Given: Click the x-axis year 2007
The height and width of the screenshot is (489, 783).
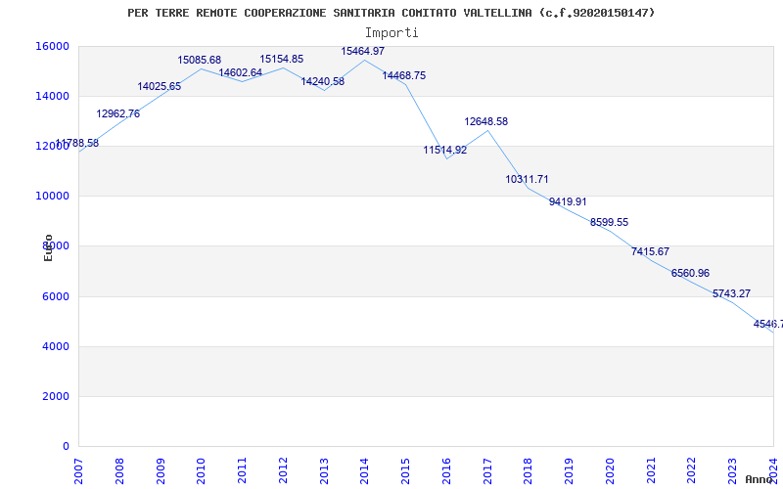Looking at the screenshot, I should [x=78, y=471].
